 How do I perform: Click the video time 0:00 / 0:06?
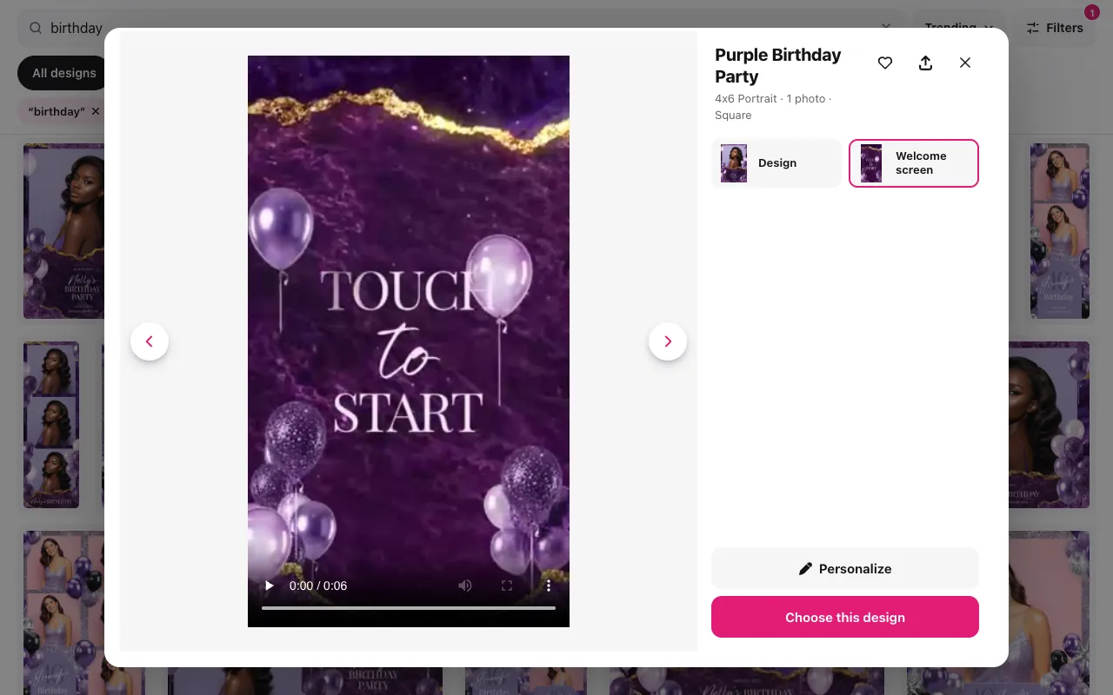(318, 586)
